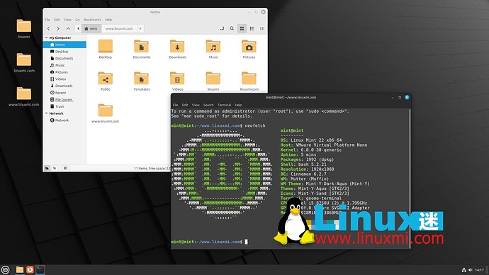Image resolution: width=489 pixels, height=275 pixels.
Task: Open the network tray icon
Action: (464, 270)
